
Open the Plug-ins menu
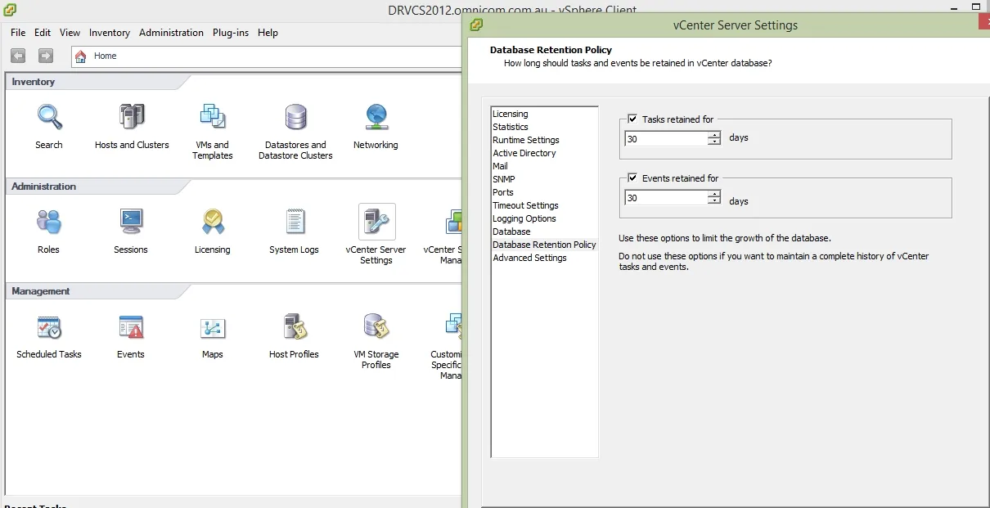(232, 33)
